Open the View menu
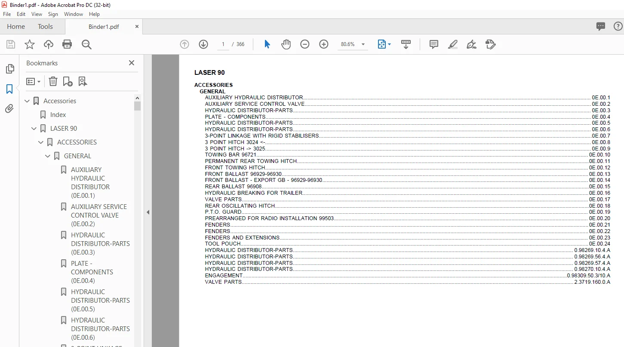This screenshot has width=624, height=347. tap(37, 14)
